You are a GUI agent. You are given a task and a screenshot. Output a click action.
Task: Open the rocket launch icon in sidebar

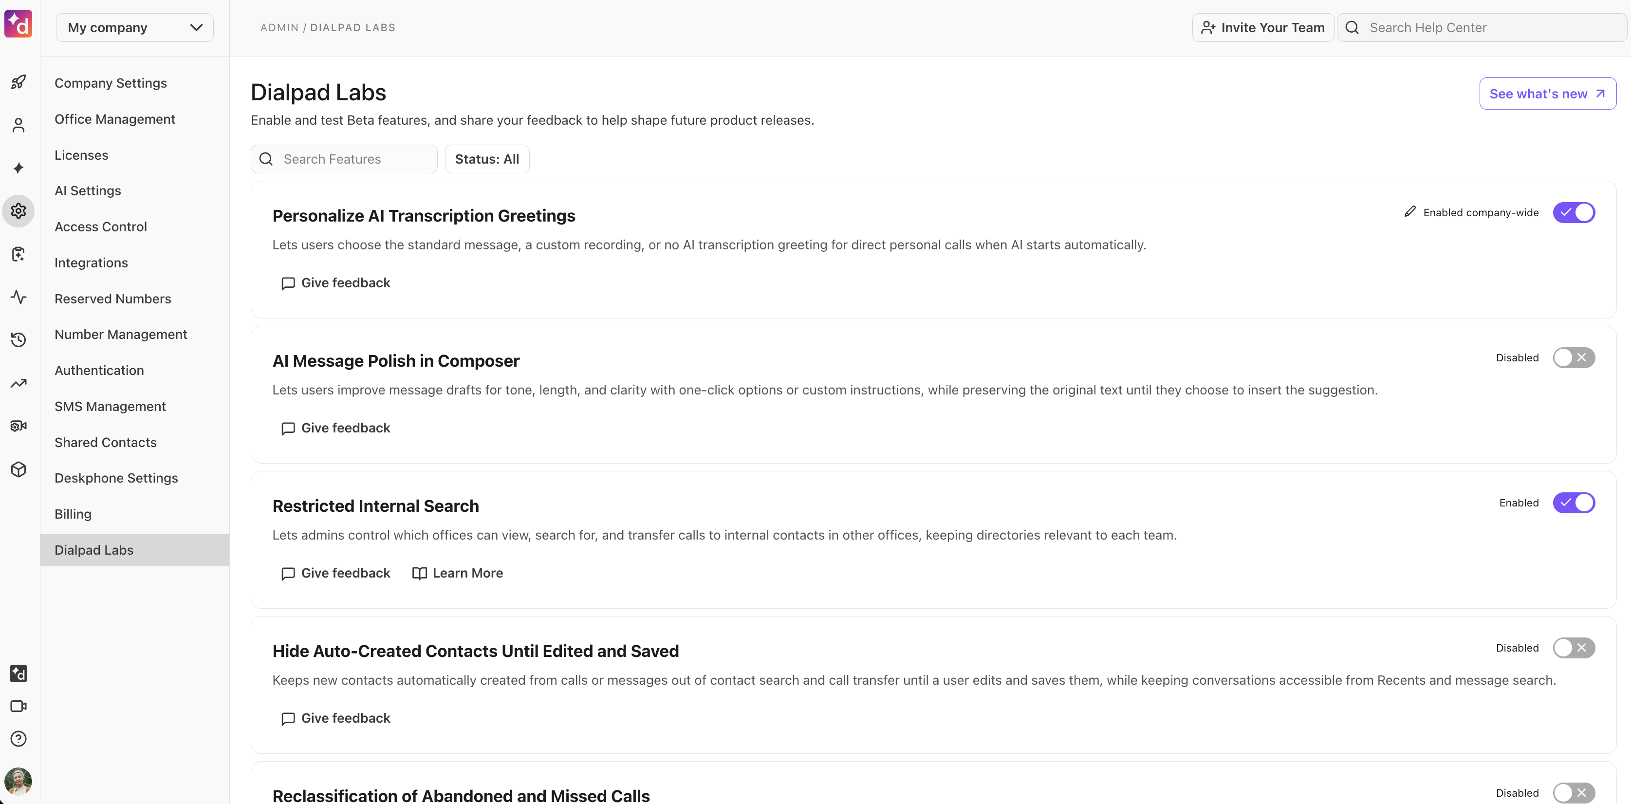coord(19,82)
